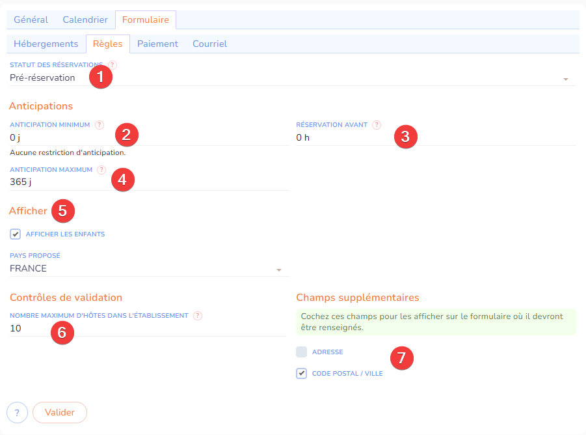Open the Calendrier tab

85,20
